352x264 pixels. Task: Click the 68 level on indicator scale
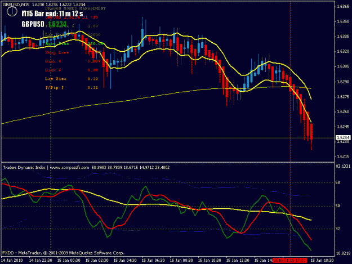(x=338, y=182)
